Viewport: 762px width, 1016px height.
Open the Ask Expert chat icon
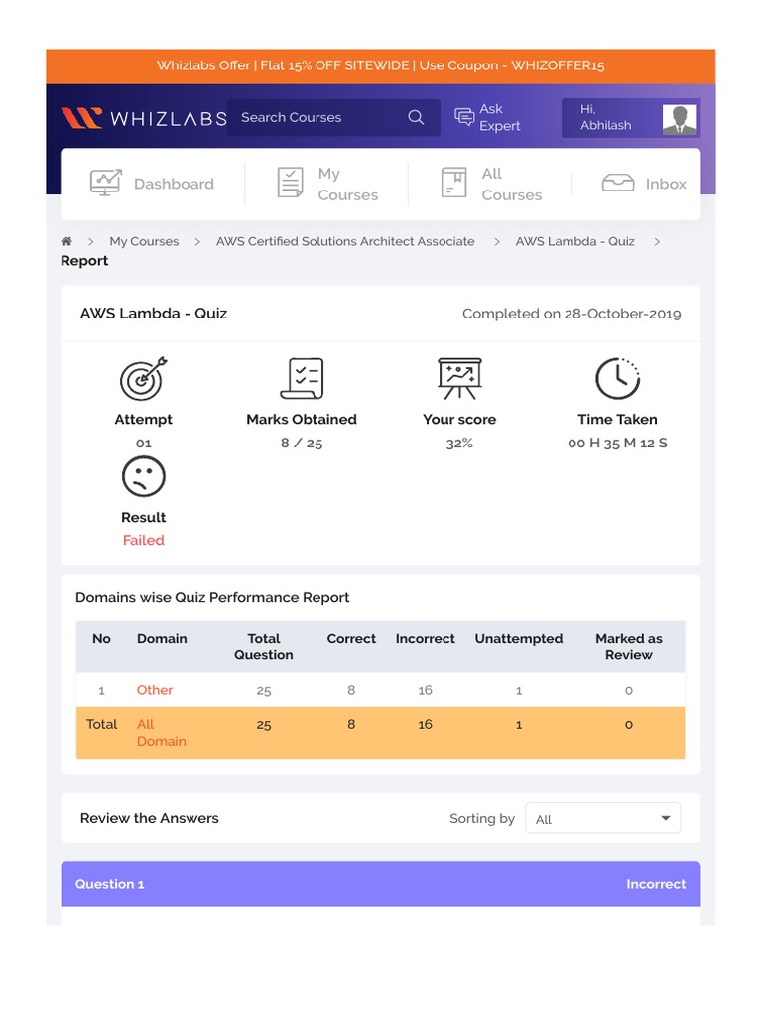pos(464,117)
